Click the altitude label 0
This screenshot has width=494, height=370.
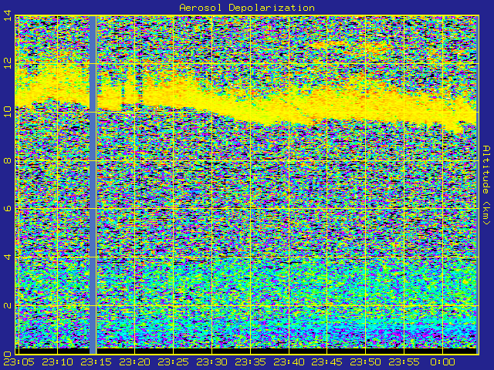(x=8, y=354)
